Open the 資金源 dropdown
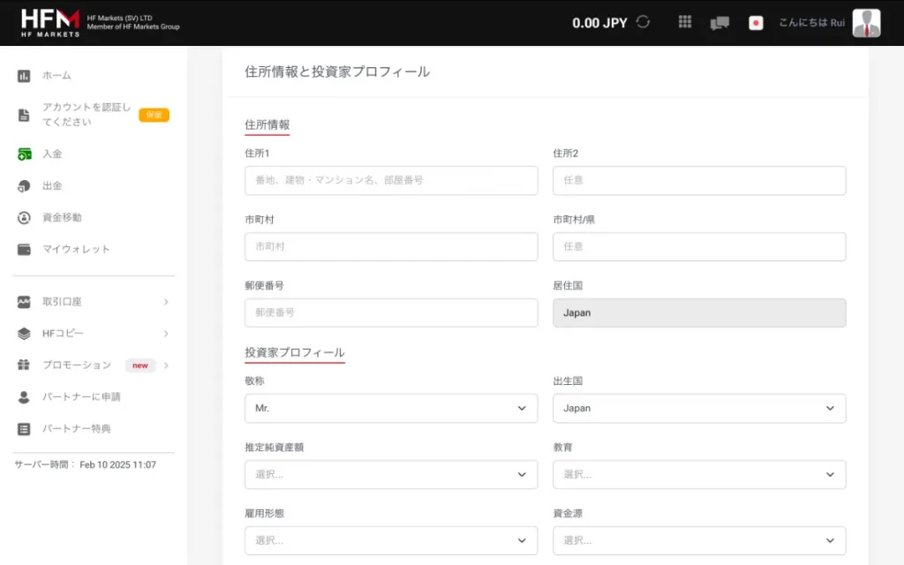Image resolution: width=904 pixels, height=565 pixels. tap(699, 541)
